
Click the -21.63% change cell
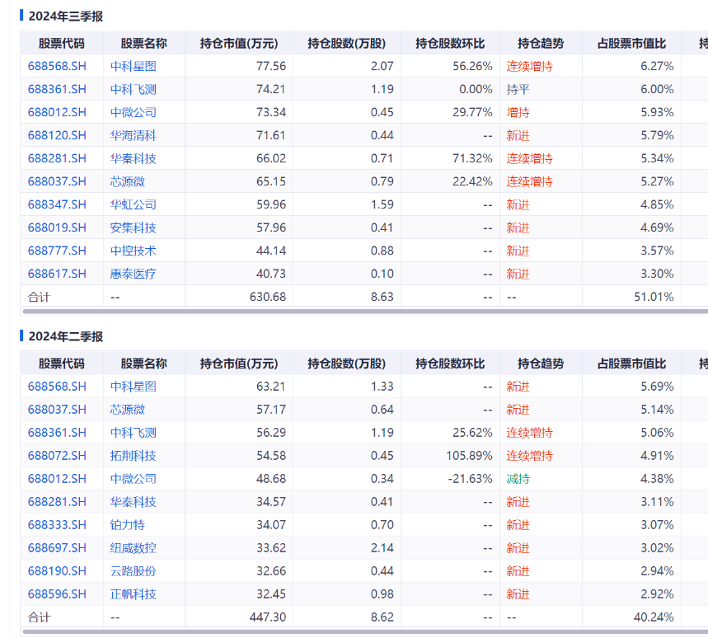tap(470, 479)
